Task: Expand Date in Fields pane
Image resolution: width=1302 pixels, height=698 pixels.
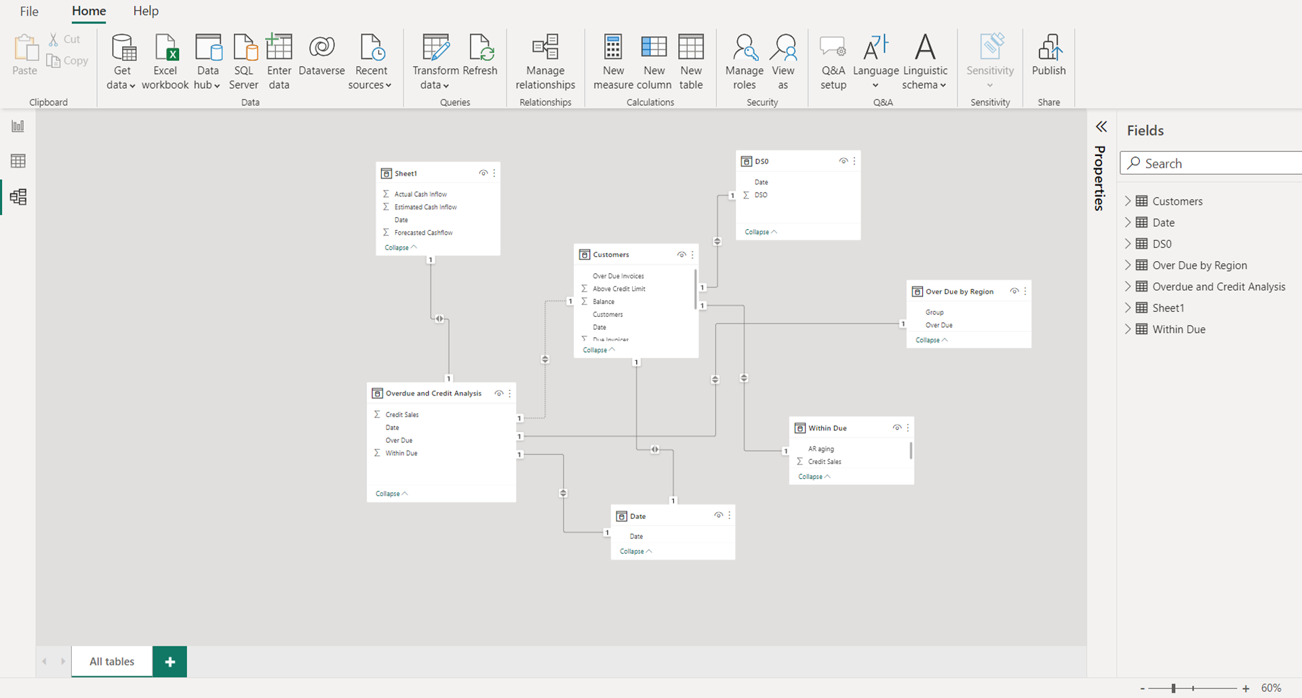Action: click(x=1128, y=222)
